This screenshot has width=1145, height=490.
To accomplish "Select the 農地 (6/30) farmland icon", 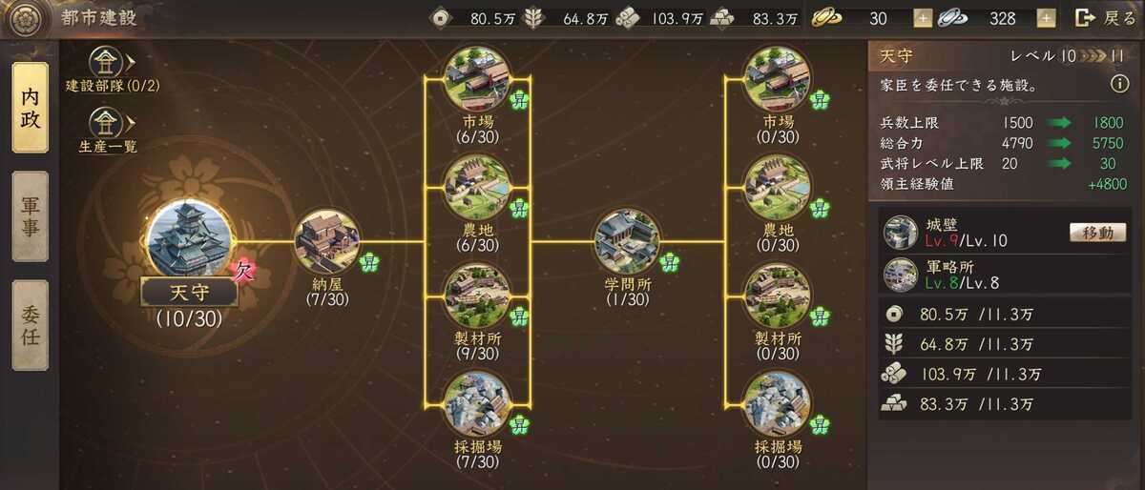I will [477, 187].
